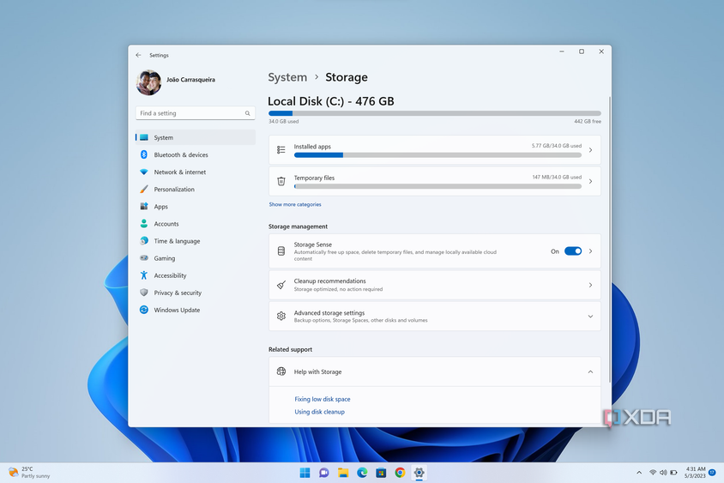Click the Help with Storage globe icon
Viewport: 724px width, 483px height.
click(281, 371)
